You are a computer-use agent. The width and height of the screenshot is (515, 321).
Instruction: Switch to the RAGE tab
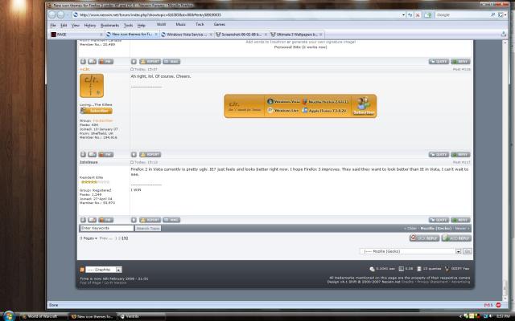[77, 34]
